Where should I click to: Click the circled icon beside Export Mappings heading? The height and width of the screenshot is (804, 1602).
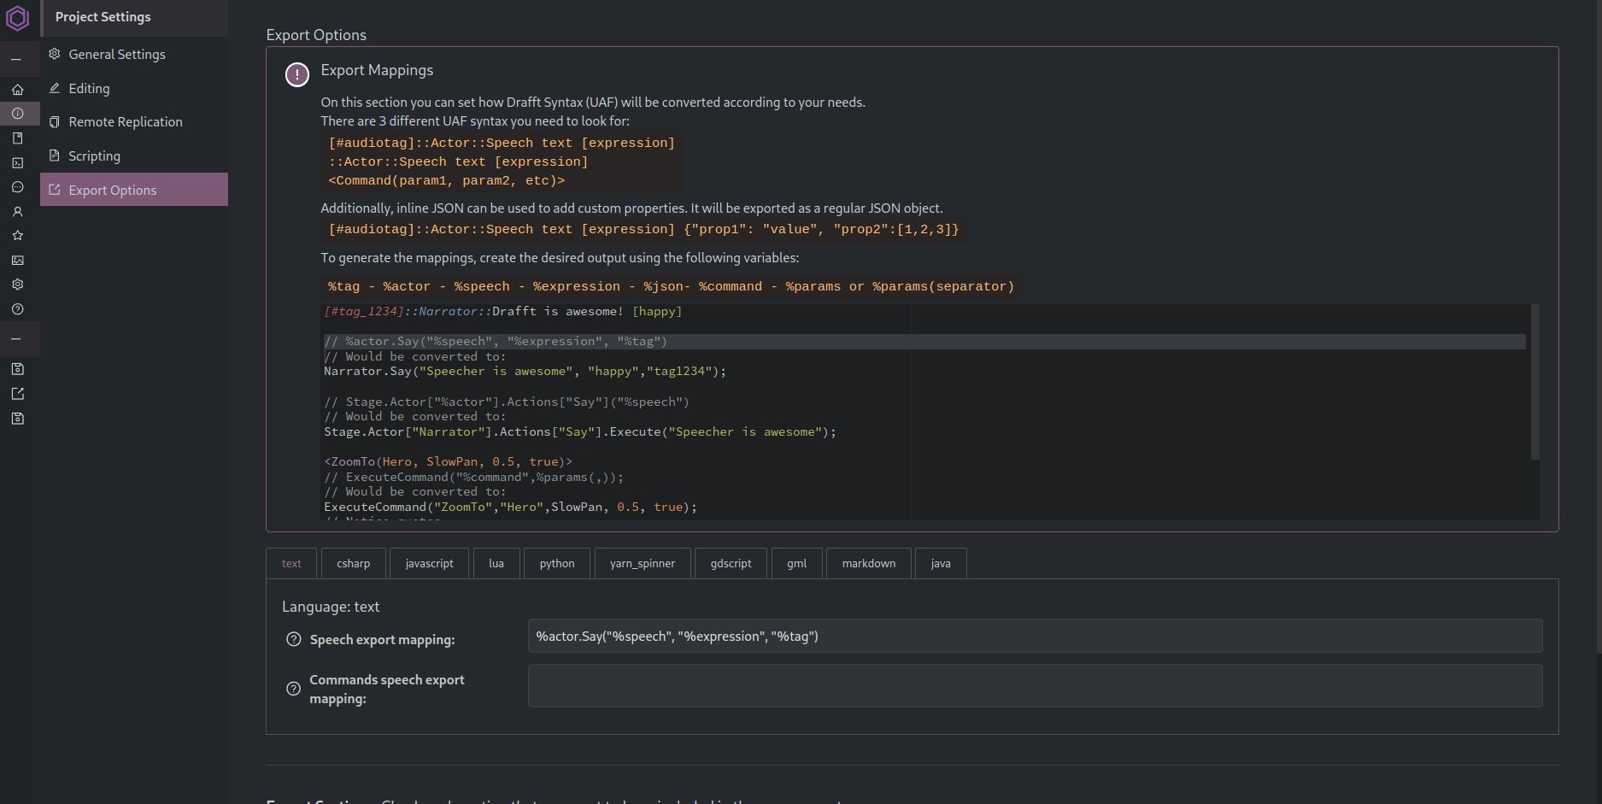coord(296,74)
